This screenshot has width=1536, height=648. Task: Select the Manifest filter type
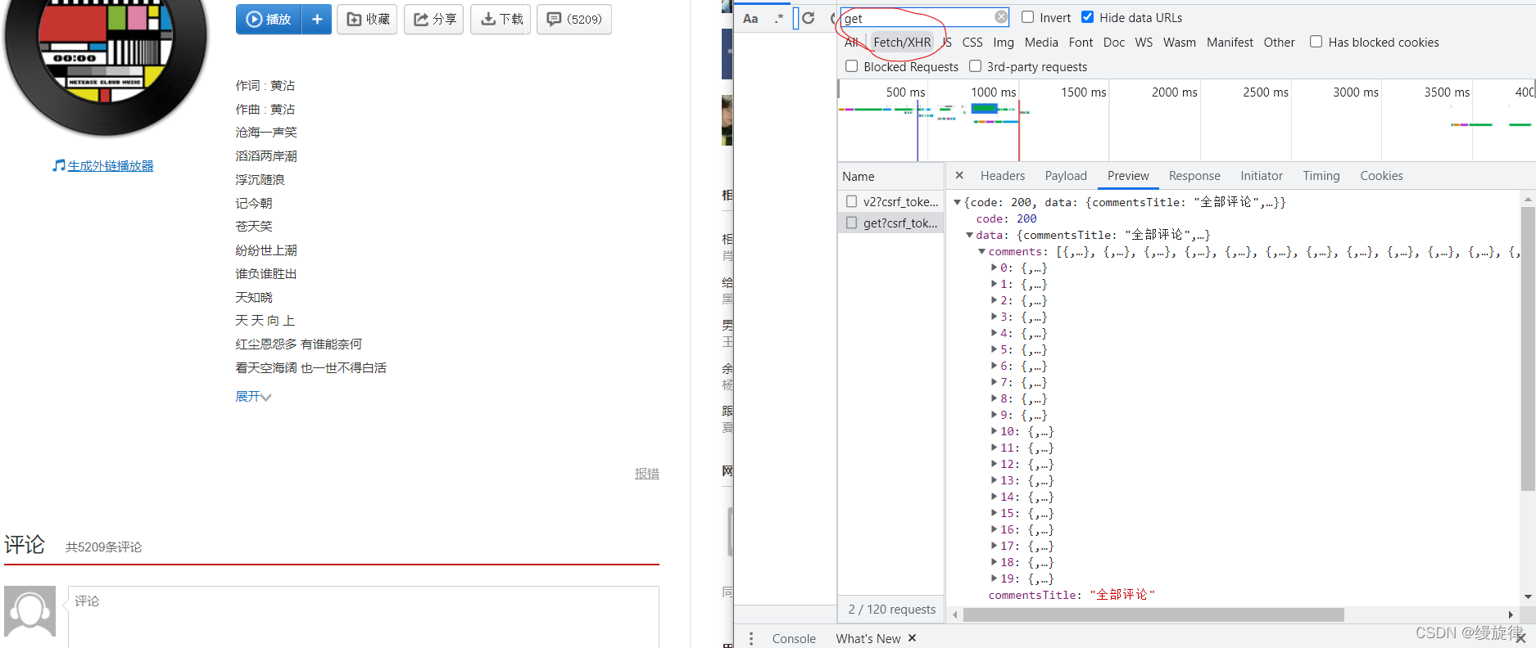(x=1230, y=43)
